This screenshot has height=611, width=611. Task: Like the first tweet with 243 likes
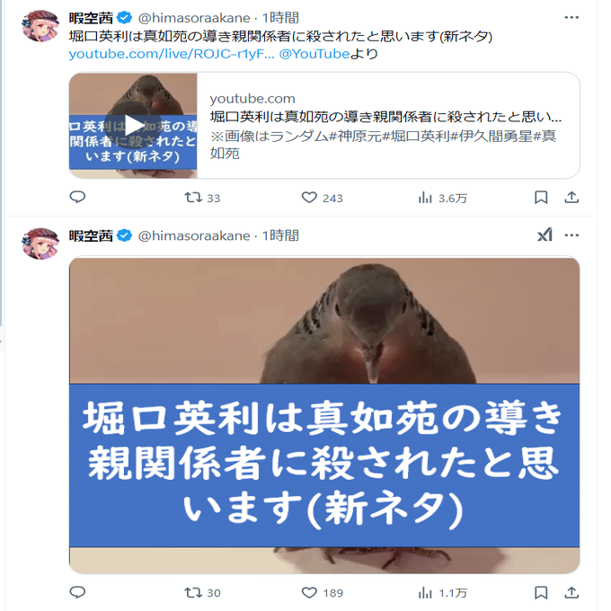click(x=323, y=198)
